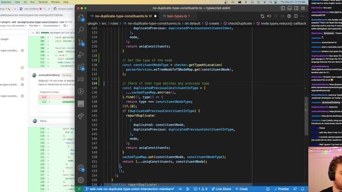Viewport: 342px width, 192px height.
Task: Open the customize layout control
Action: click(303, 8)
